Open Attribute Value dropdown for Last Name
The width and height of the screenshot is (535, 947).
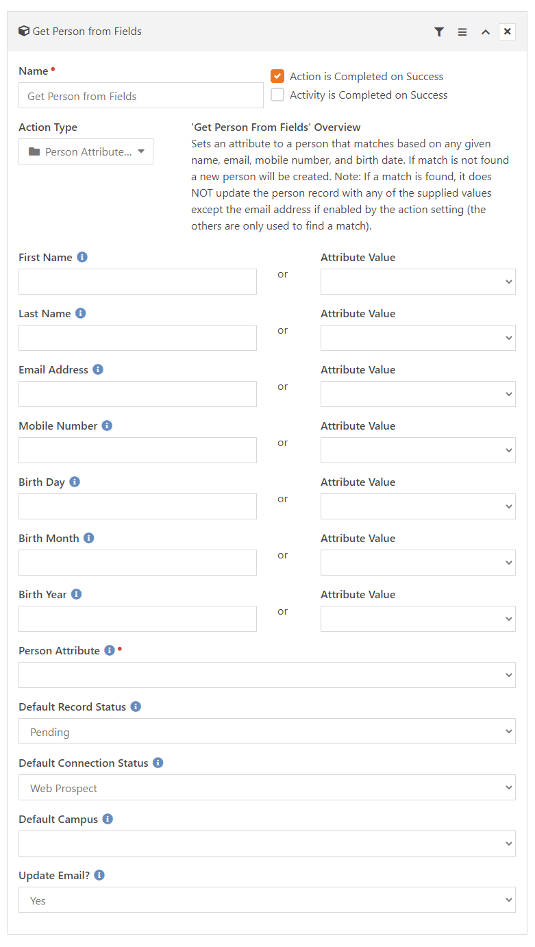pos(418,338)
